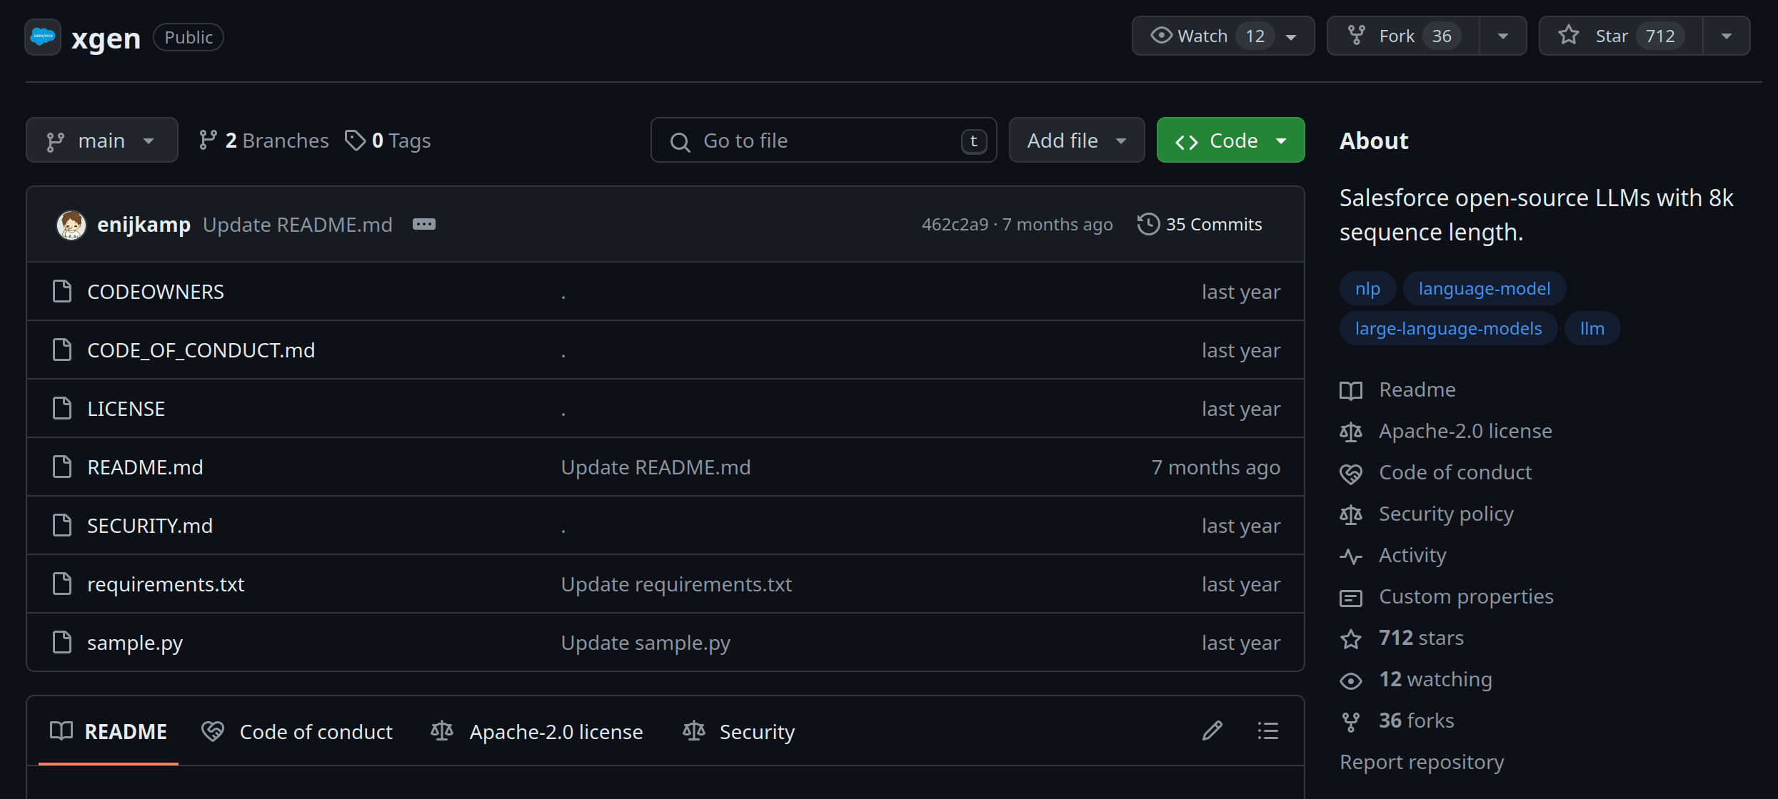Open the CODE_OF_CONDUCT.md file

point(201,350)
